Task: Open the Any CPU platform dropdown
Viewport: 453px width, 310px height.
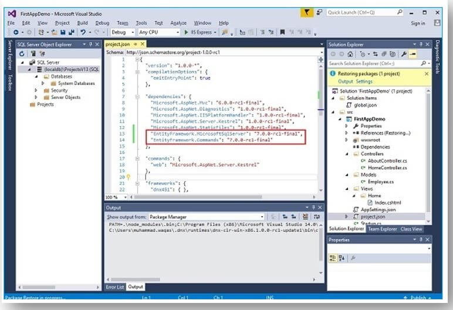Action: coord(178,32)
